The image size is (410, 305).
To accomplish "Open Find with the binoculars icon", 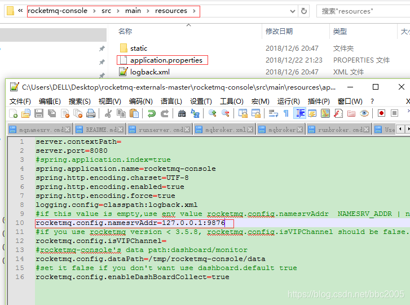I will pos(182,114).
